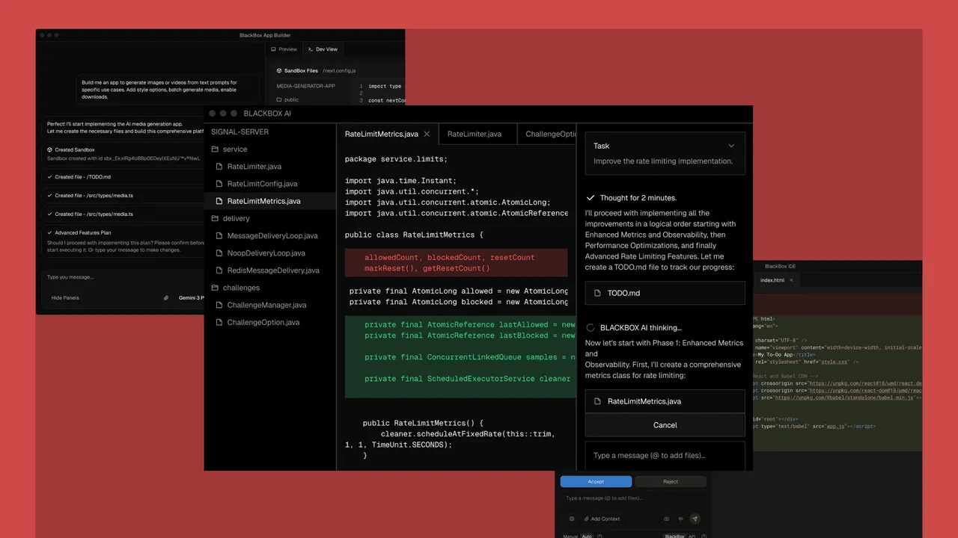Click the upload icon in IDE chat

tap(666, 519)
